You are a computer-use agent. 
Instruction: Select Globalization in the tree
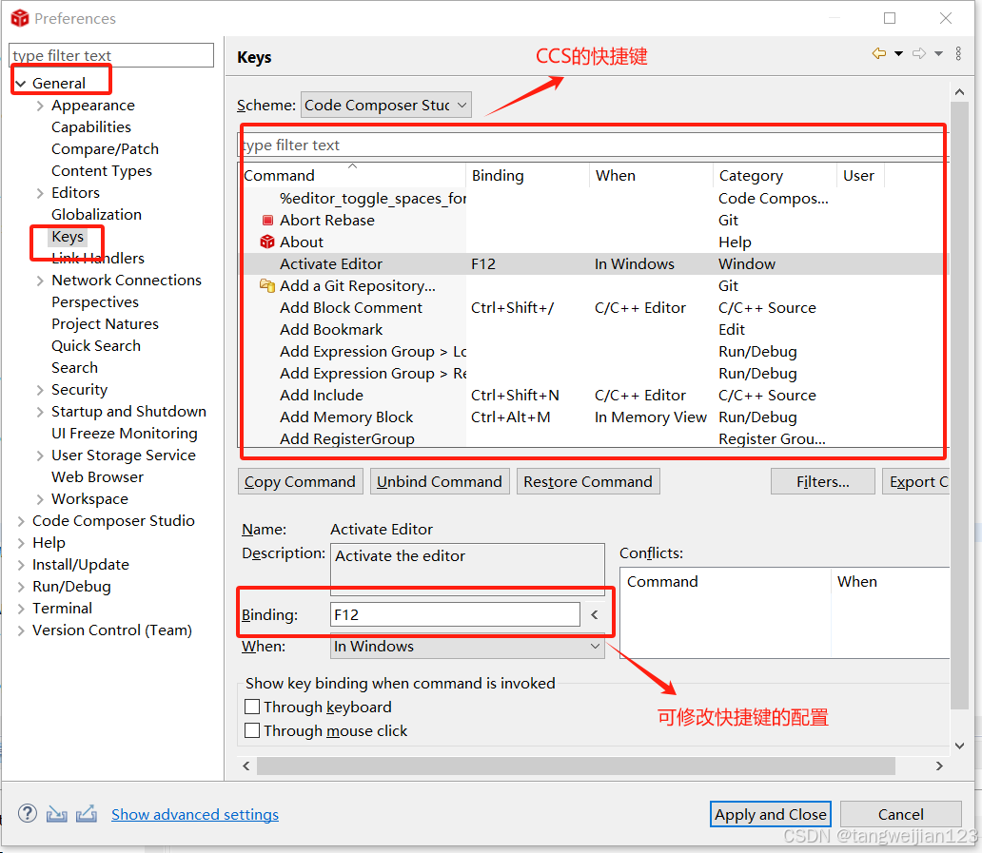pos(96,215)
